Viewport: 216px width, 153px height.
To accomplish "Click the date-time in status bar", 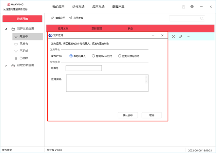I will (200, 151).
